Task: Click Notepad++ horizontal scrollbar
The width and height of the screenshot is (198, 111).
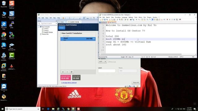Action: (x=141, y=54)
